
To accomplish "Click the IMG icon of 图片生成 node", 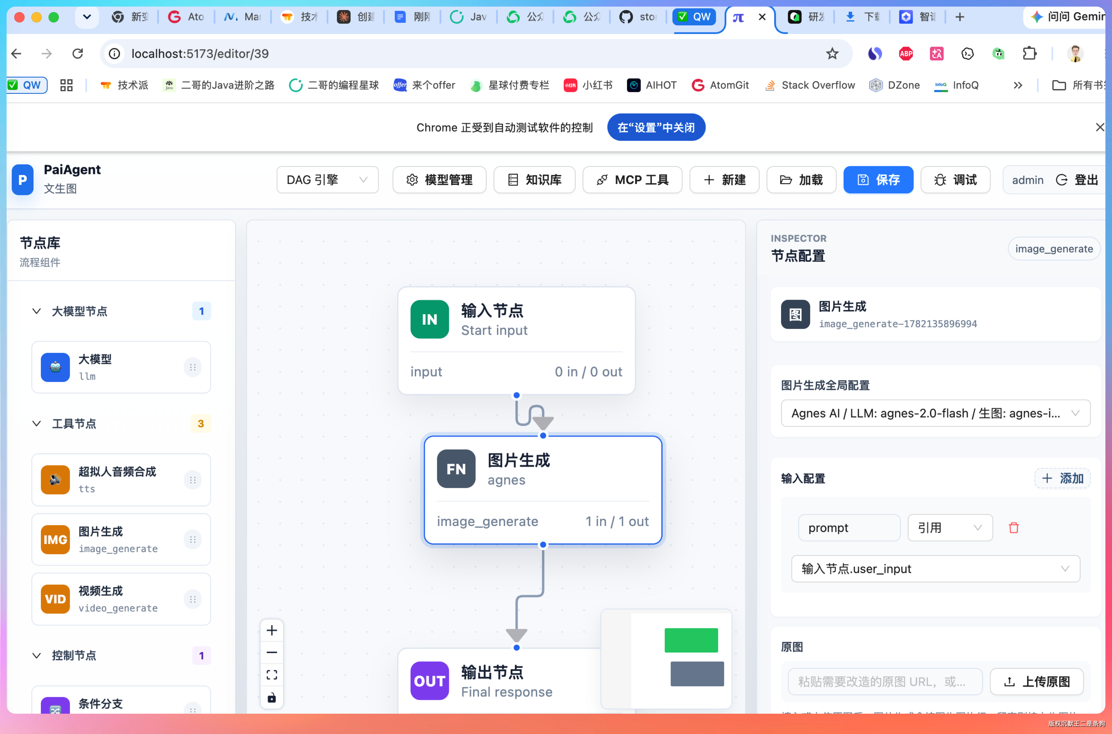I will click(x=55, y=540).
